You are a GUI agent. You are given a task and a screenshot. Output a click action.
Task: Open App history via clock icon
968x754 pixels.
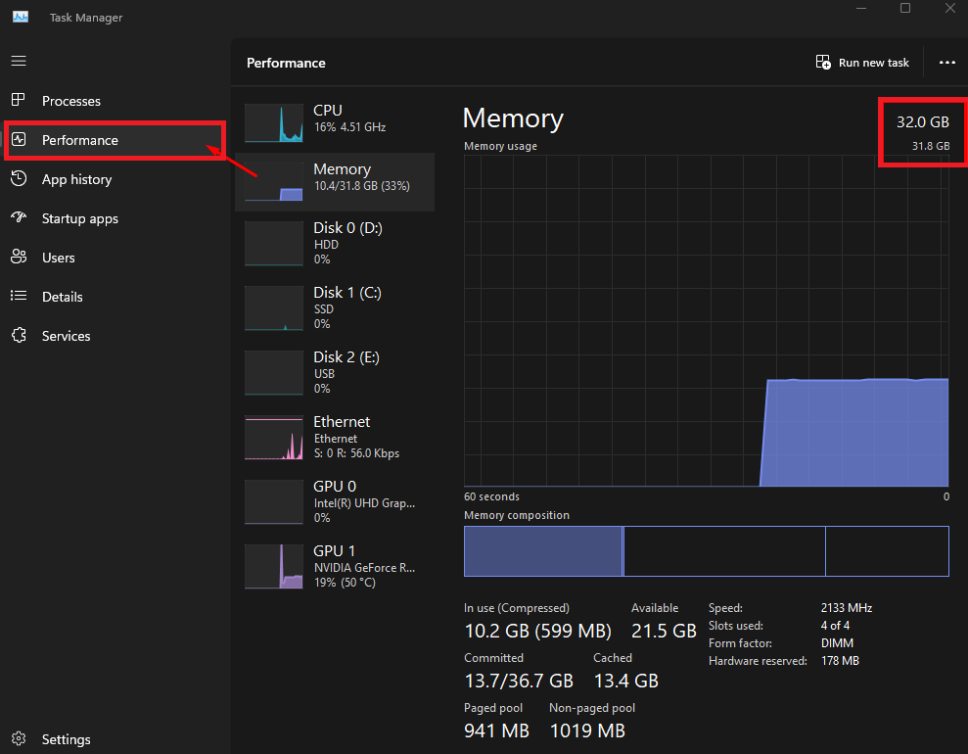(x=19, y=179)
